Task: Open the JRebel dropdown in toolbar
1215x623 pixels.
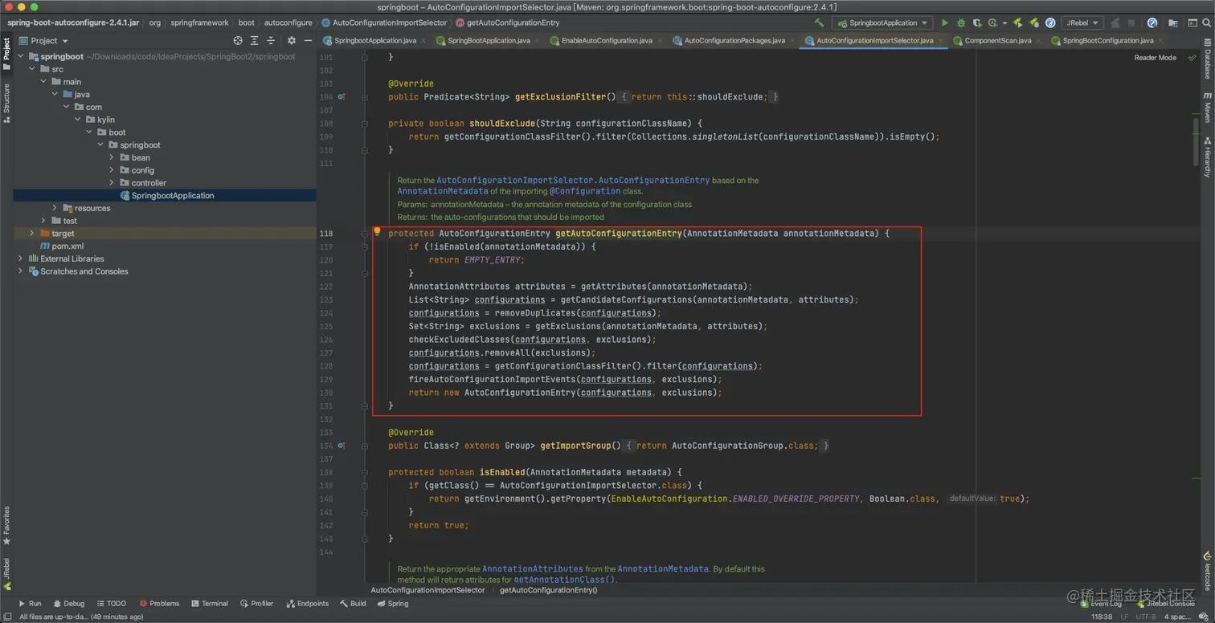Action: click(1081, 22)
